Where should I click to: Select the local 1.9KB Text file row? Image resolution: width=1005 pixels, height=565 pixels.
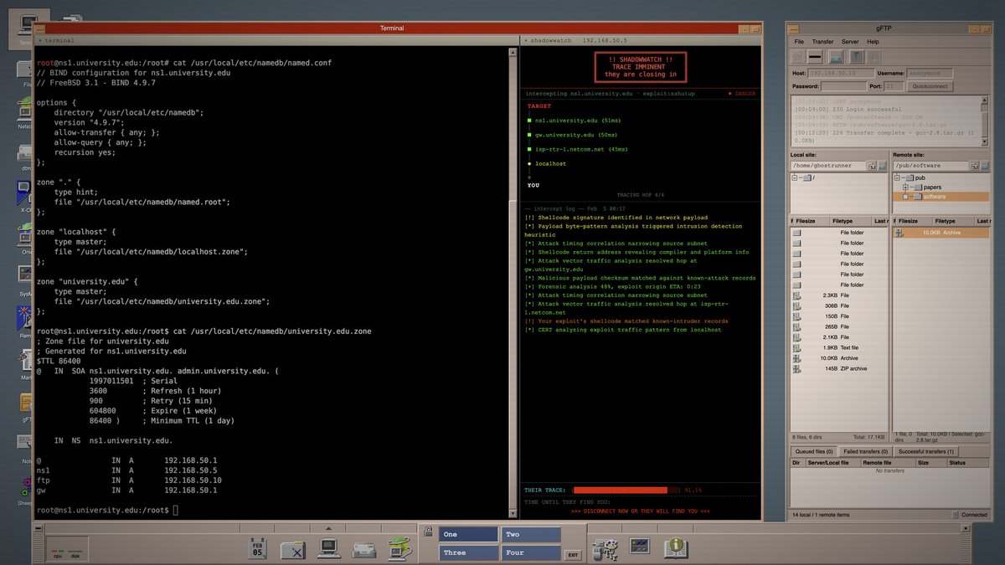[x=840, y=347]
